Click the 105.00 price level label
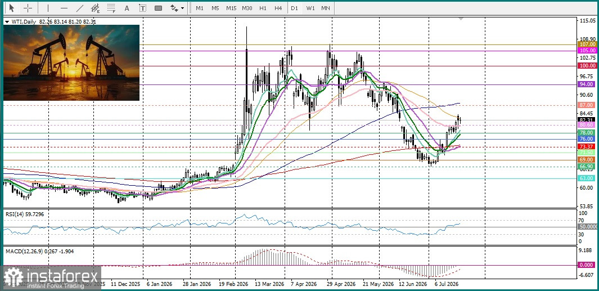This screenshot has height=291, width=599. (x=588, y=50)
